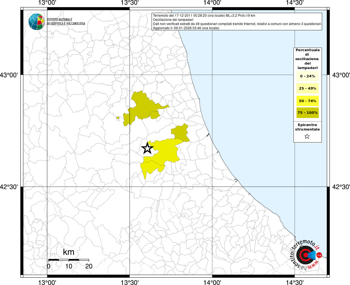350x285 pixels.
Task: Click the Istituto Nazionale di Geofisica e Vulcanologia text
Action: [x=66, y=22]
